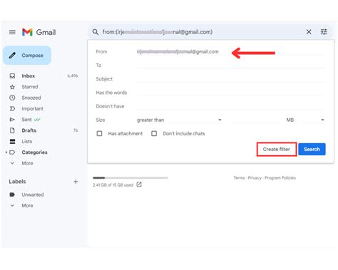Check the Don't include chats checkbox

(x=154, y=133)
